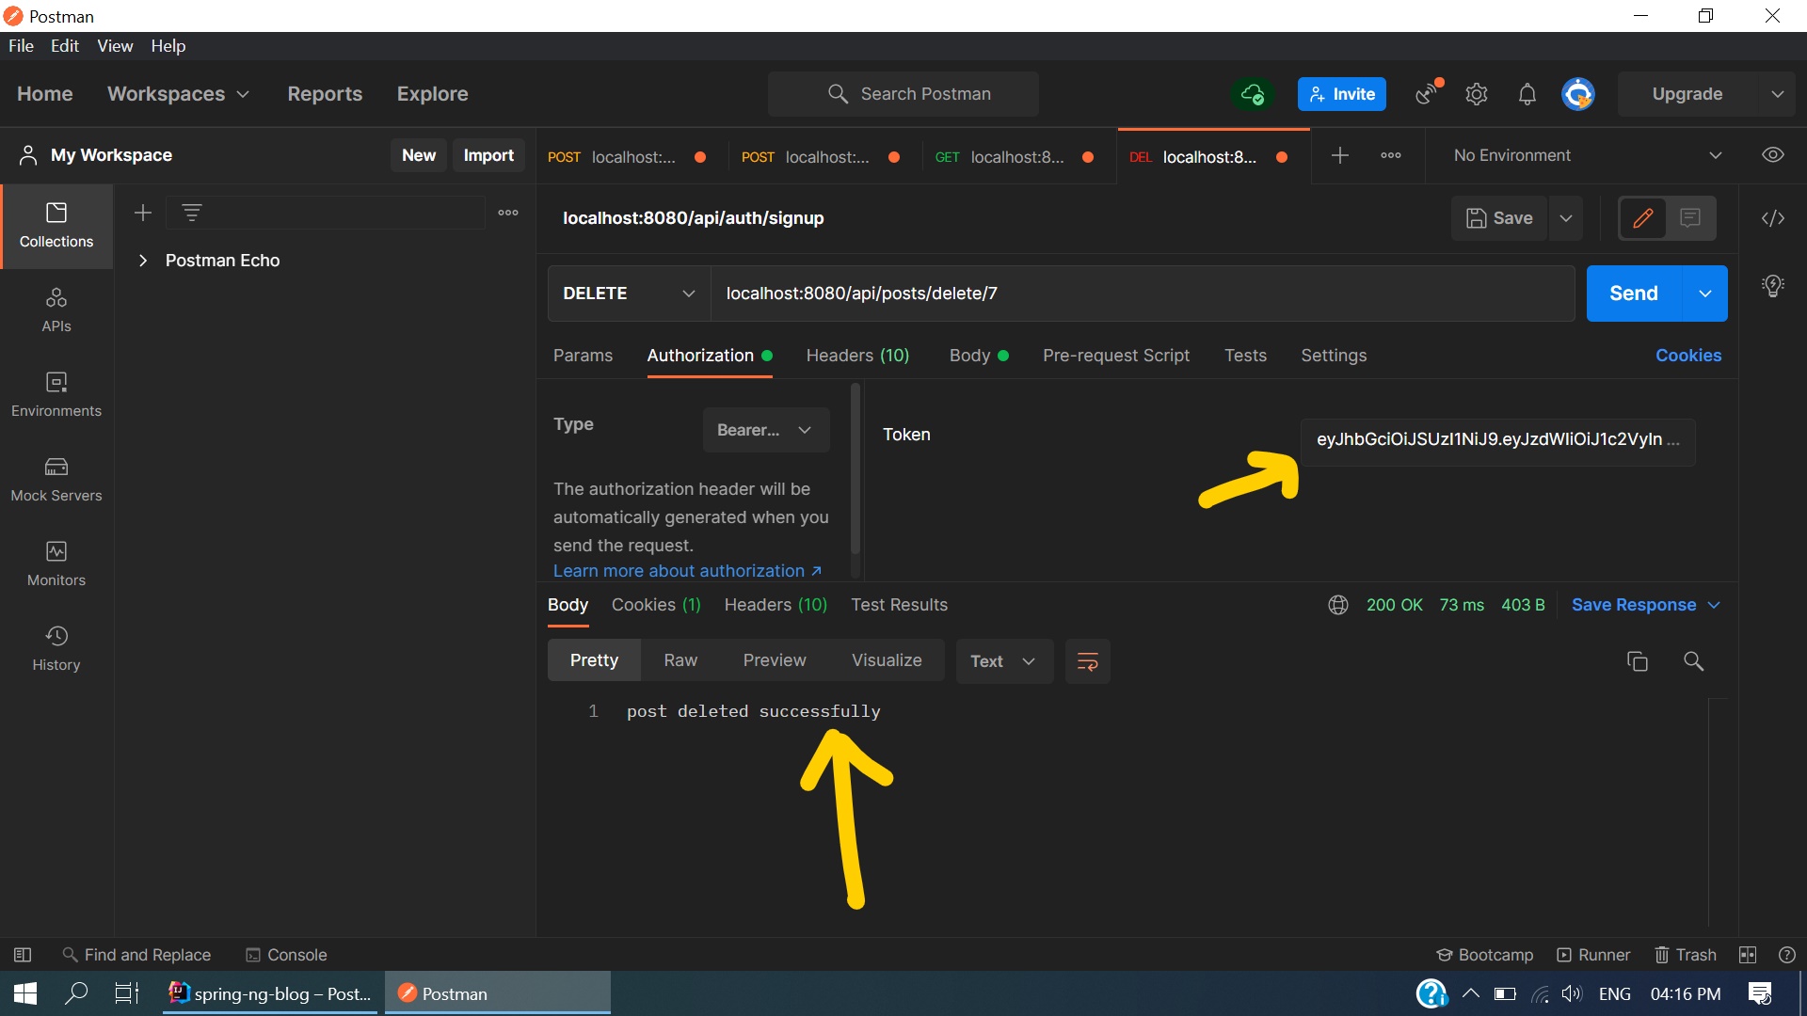Viewport: 1807px width, 1016px height.
Task: Switch to the request Body tab
Action: (x=978, y=356)
